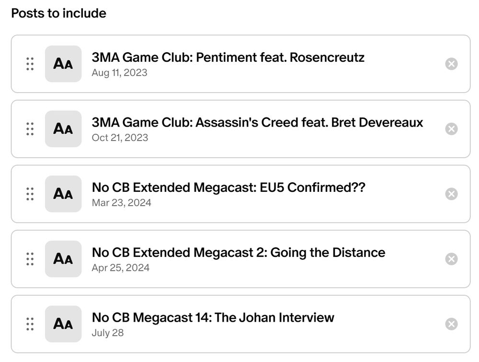This screenshot has width=479, height=362.
Task: Select the Bret Devereaux episode entry
Action: (257, 123)
